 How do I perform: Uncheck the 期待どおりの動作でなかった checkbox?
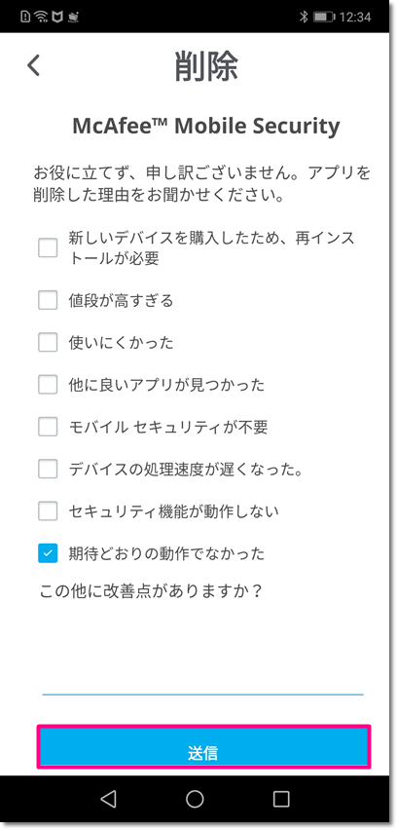pos(48,553)
